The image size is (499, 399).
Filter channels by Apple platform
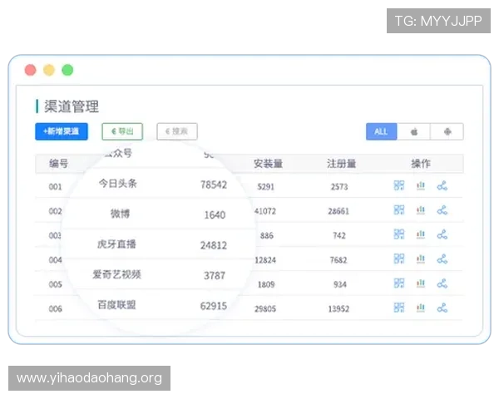(x=413, y=131)
